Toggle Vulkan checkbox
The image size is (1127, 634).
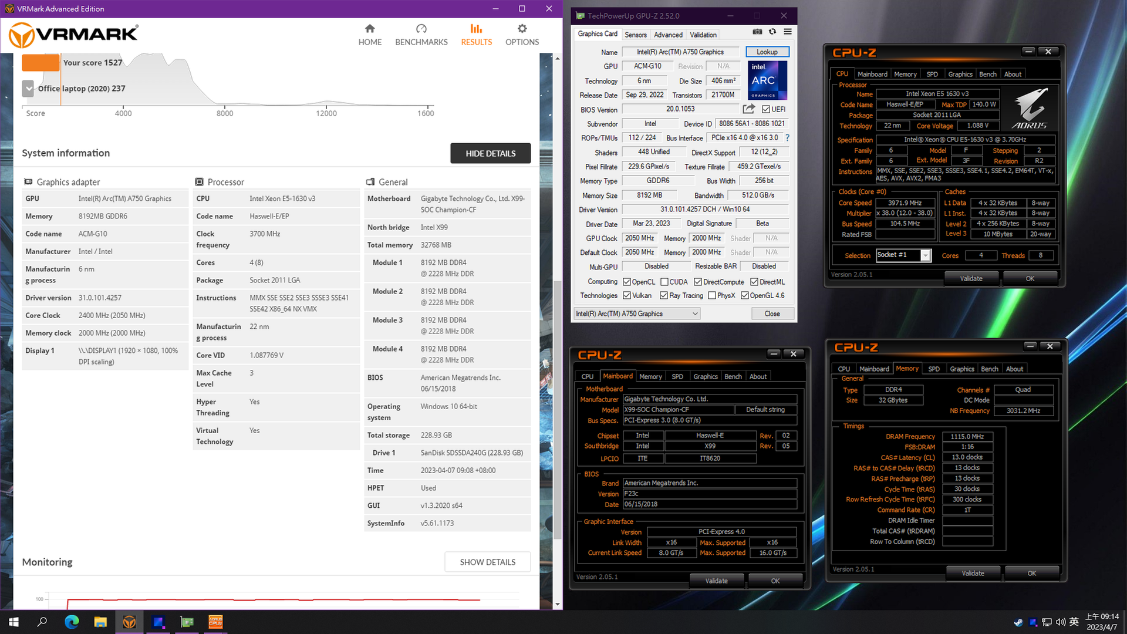tap(626, 296)
